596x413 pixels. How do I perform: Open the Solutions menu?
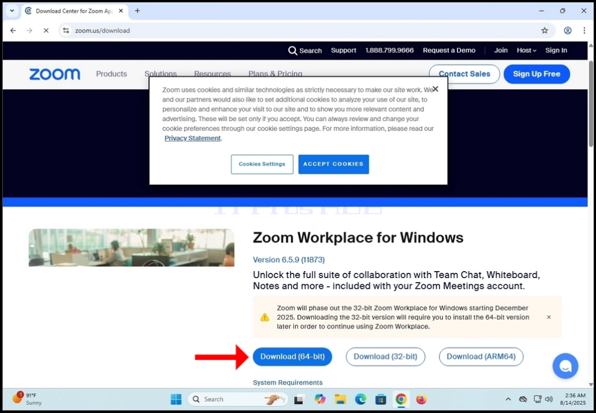point(161,74)
